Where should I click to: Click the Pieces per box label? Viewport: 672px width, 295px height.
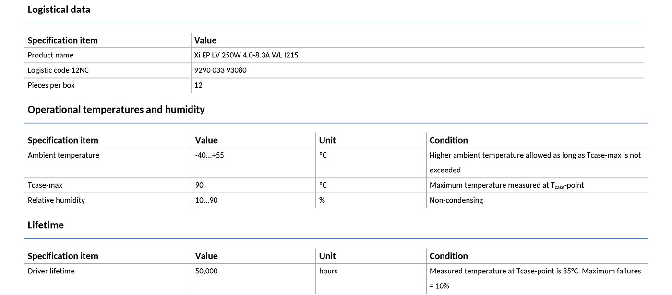(51, 85)
